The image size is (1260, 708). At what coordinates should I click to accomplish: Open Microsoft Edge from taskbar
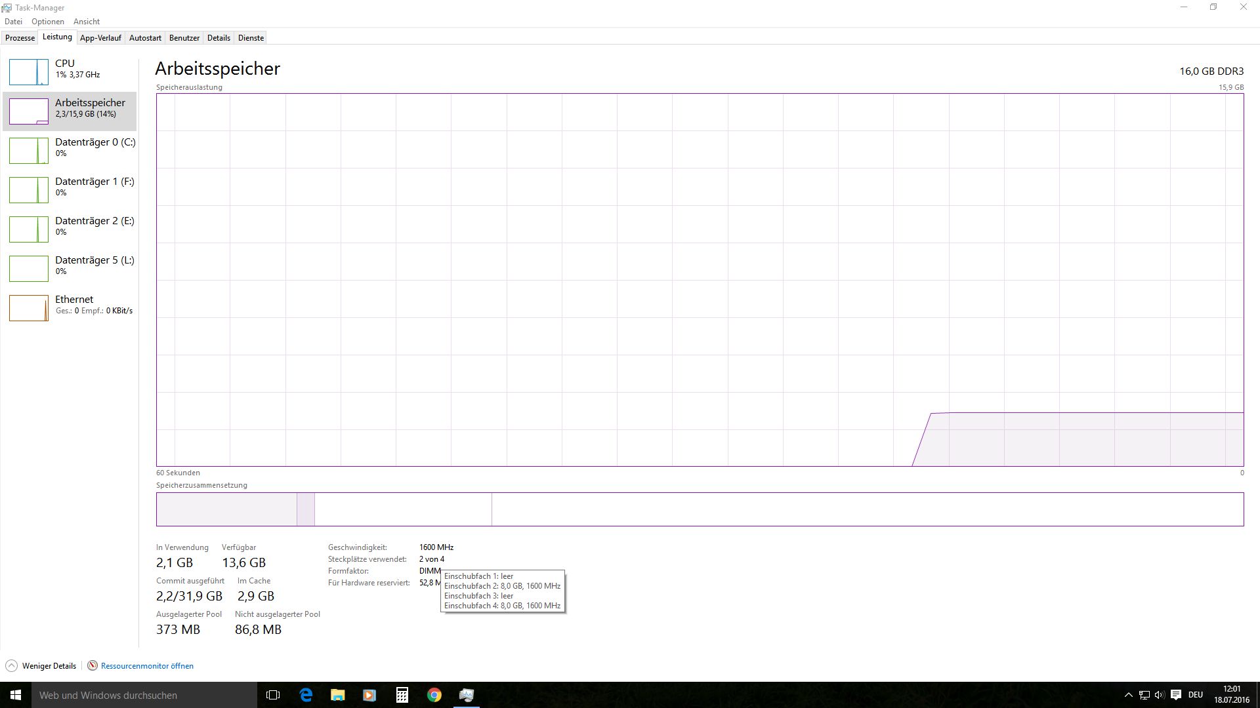[306, 695]
